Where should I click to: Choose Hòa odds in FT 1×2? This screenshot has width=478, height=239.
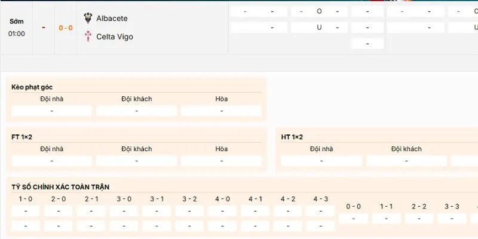(221, 161)
